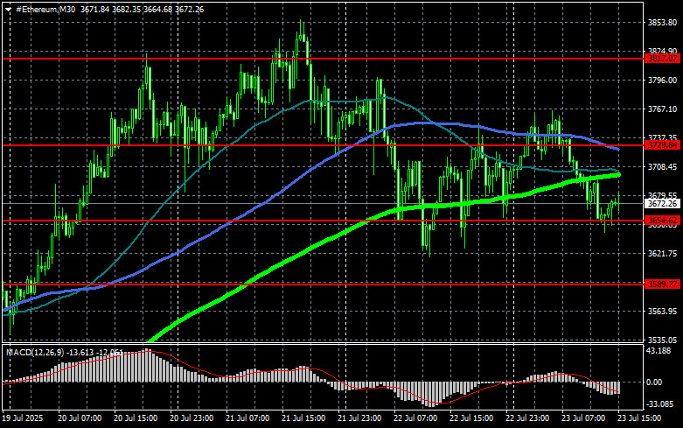683x428 pixels.
Task: Select the red 3729.84 level tag
Action: click(x=662, y=145)
